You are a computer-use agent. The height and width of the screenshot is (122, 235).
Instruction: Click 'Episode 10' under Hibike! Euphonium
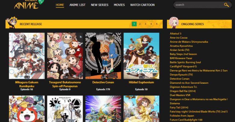pyautogui.click(x=141, y=89)
